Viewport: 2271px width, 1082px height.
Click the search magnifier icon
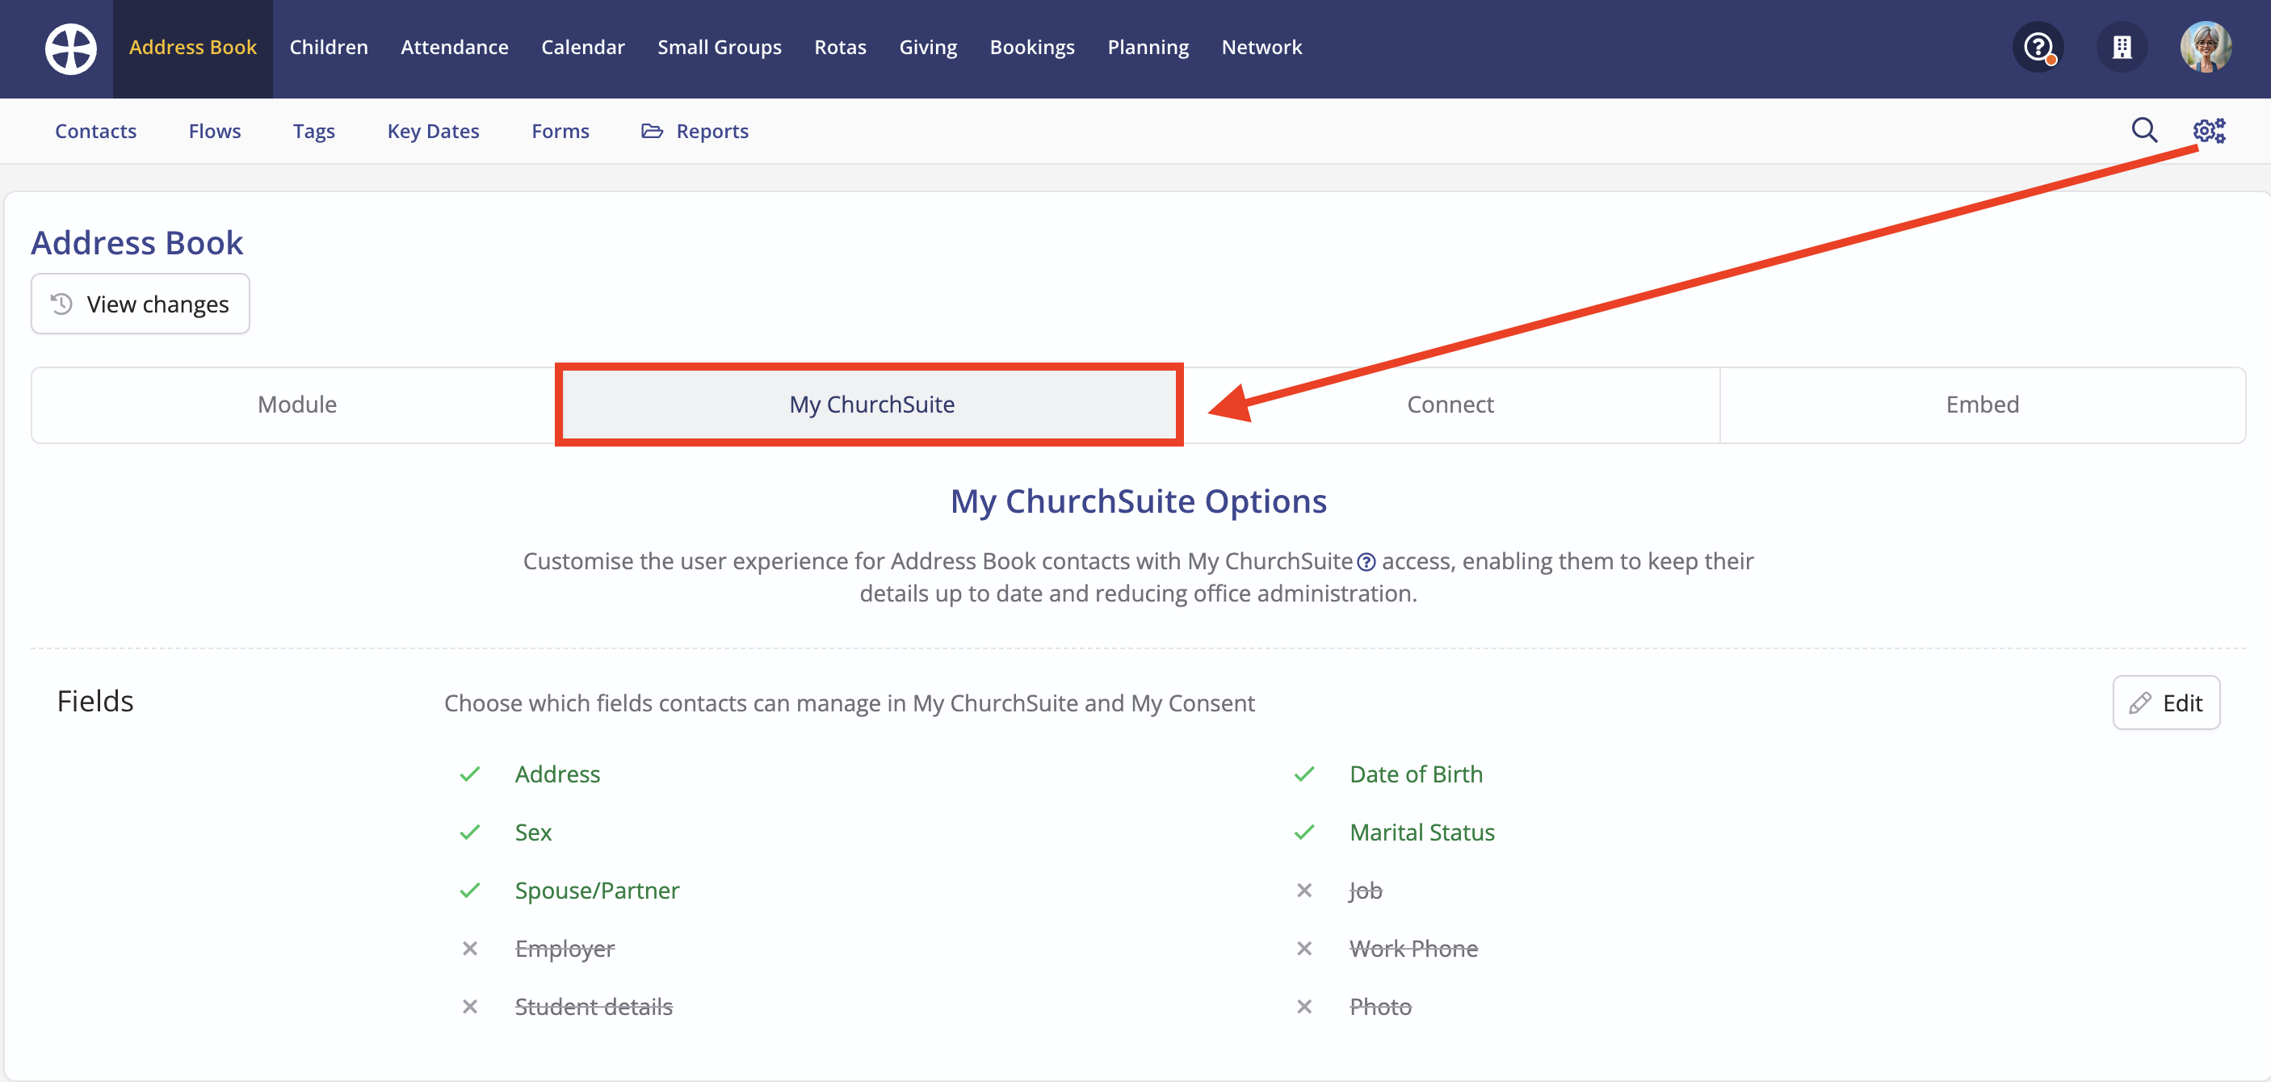click(x=2144, y=130)
